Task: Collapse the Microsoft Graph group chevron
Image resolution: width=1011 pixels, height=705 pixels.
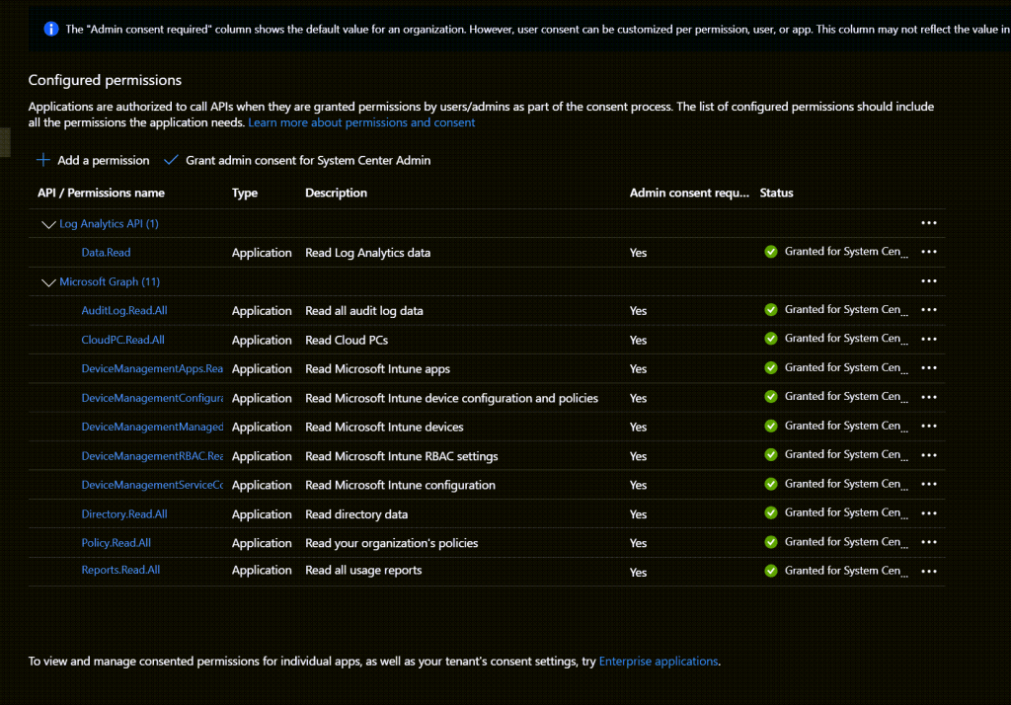Action: tap(47, 282)
